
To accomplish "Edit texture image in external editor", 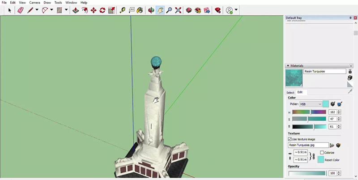I will (338, 145).
